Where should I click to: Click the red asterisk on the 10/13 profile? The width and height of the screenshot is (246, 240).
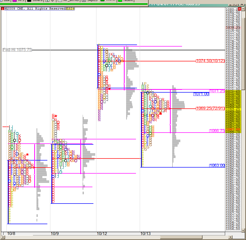click(x=160, y=114)
